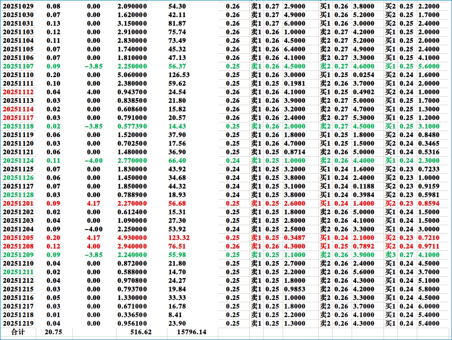Select the red amount 76.51 in row 20251208
Image resolution: width=452 pixels, height=340 pixels.
(177, 247)
